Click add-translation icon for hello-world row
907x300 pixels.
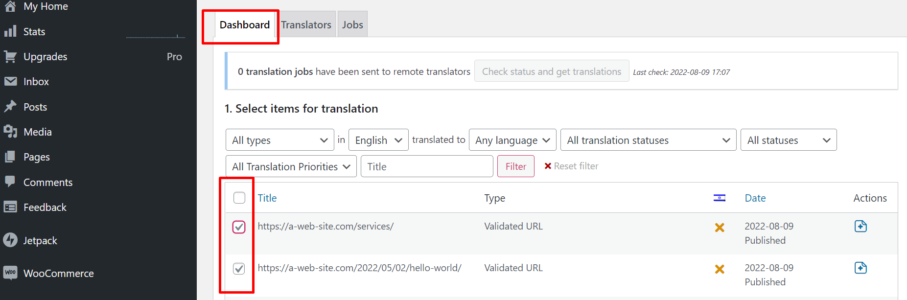(x=860, y=268)
